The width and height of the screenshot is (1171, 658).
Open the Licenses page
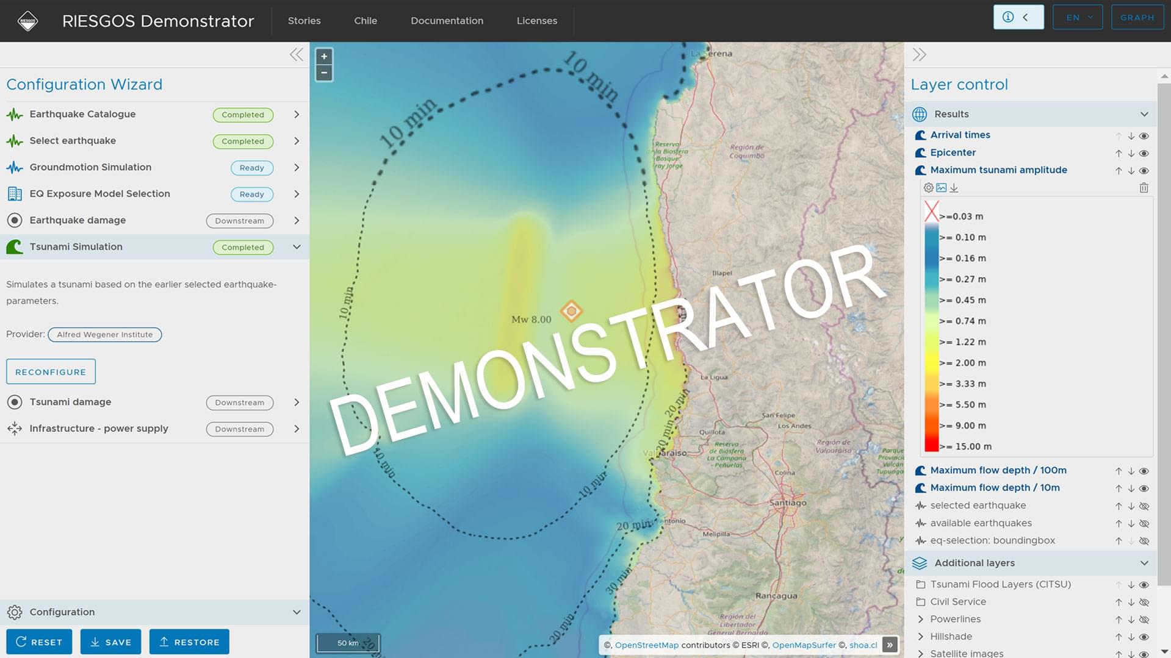pos(537,21)
